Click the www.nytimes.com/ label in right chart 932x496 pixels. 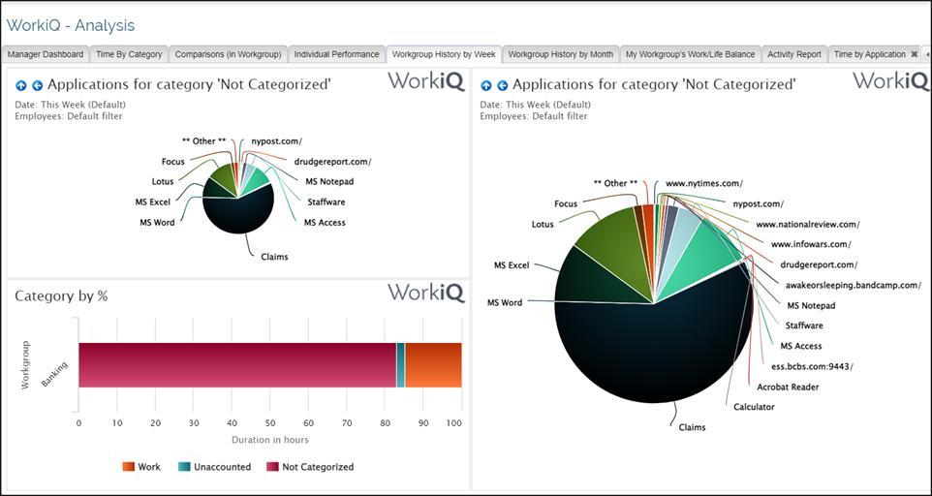click(703, 183)
